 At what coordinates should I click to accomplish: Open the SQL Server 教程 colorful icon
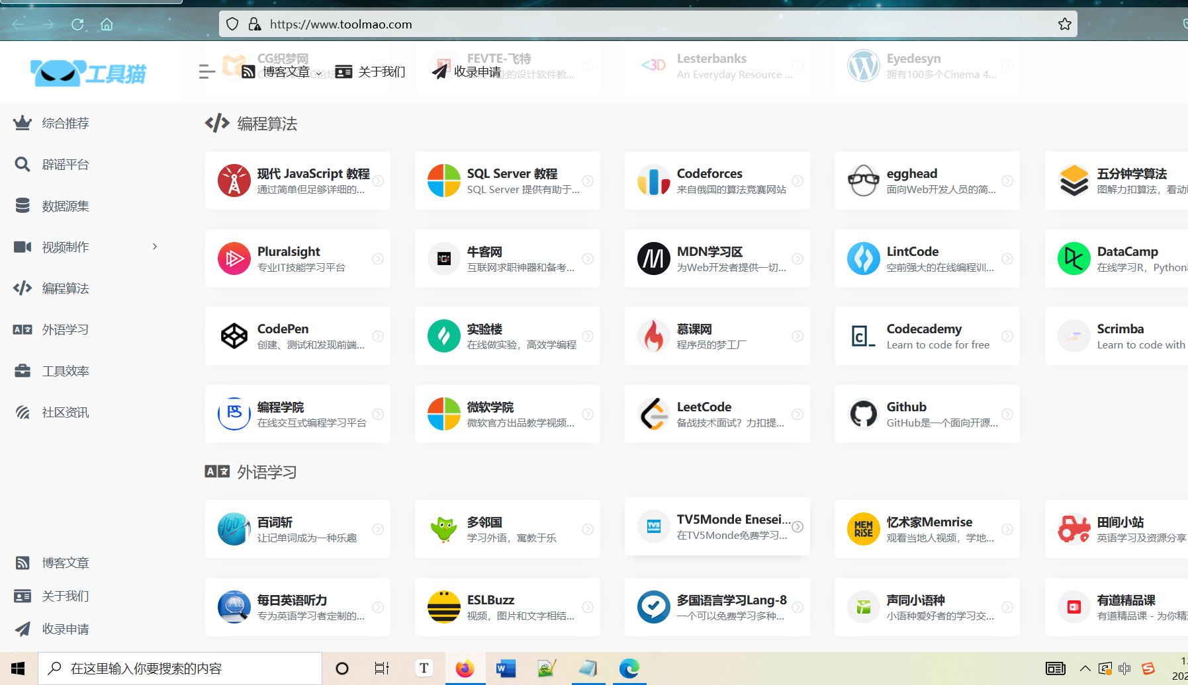[444, 181]
